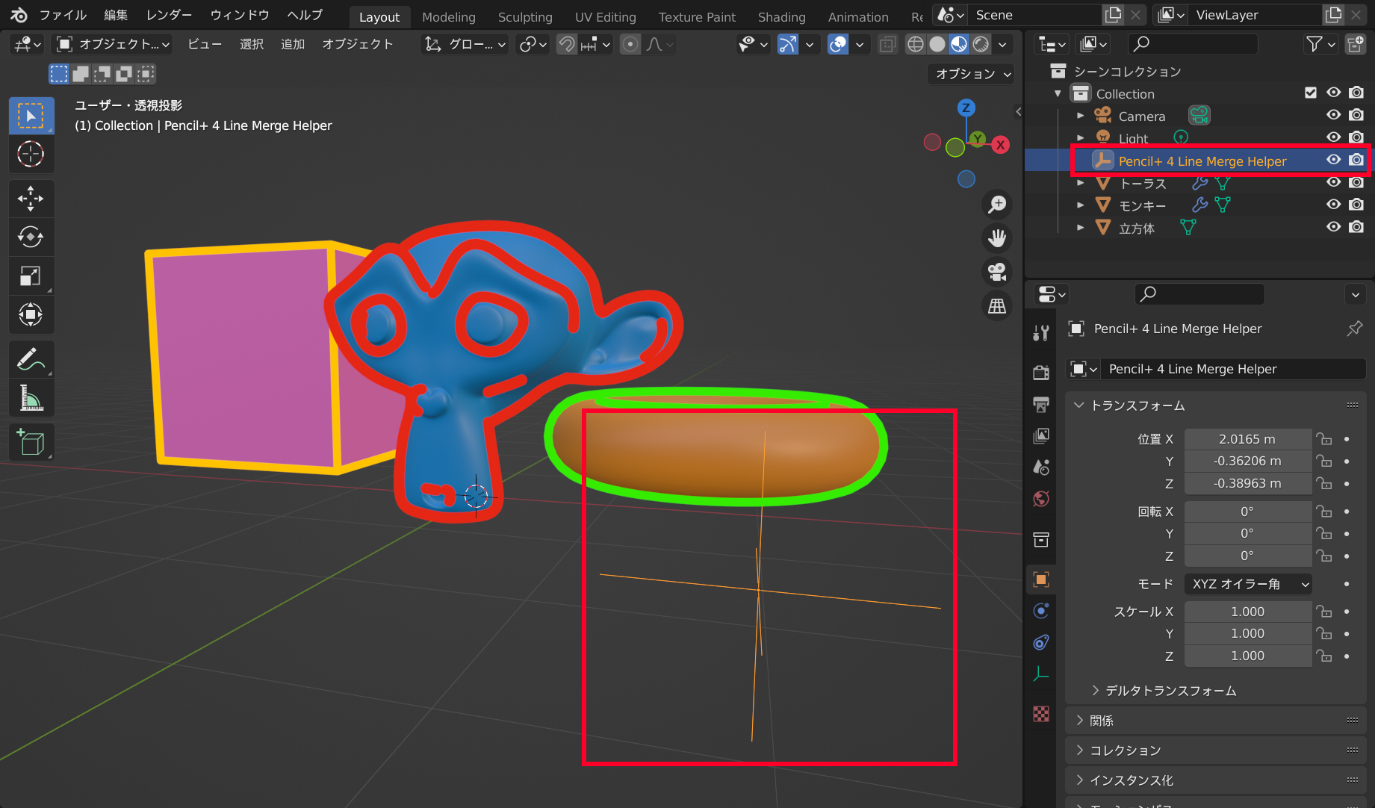
Task: Activate the Rotate tool
Action: click(x=31, y=237)
